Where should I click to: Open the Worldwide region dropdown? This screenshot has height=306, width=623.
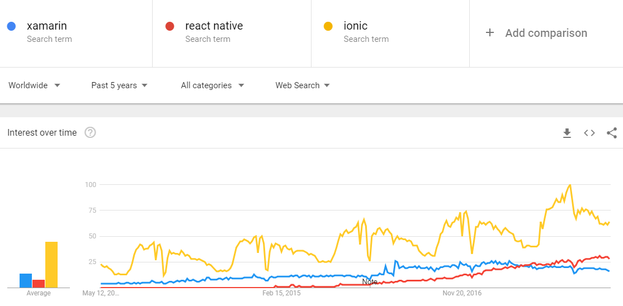tap(34, 85)
